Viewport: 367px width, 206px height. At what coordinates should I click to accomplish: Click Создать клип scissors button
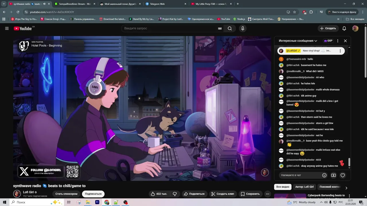pyautogui.click(x=222, y=194)
